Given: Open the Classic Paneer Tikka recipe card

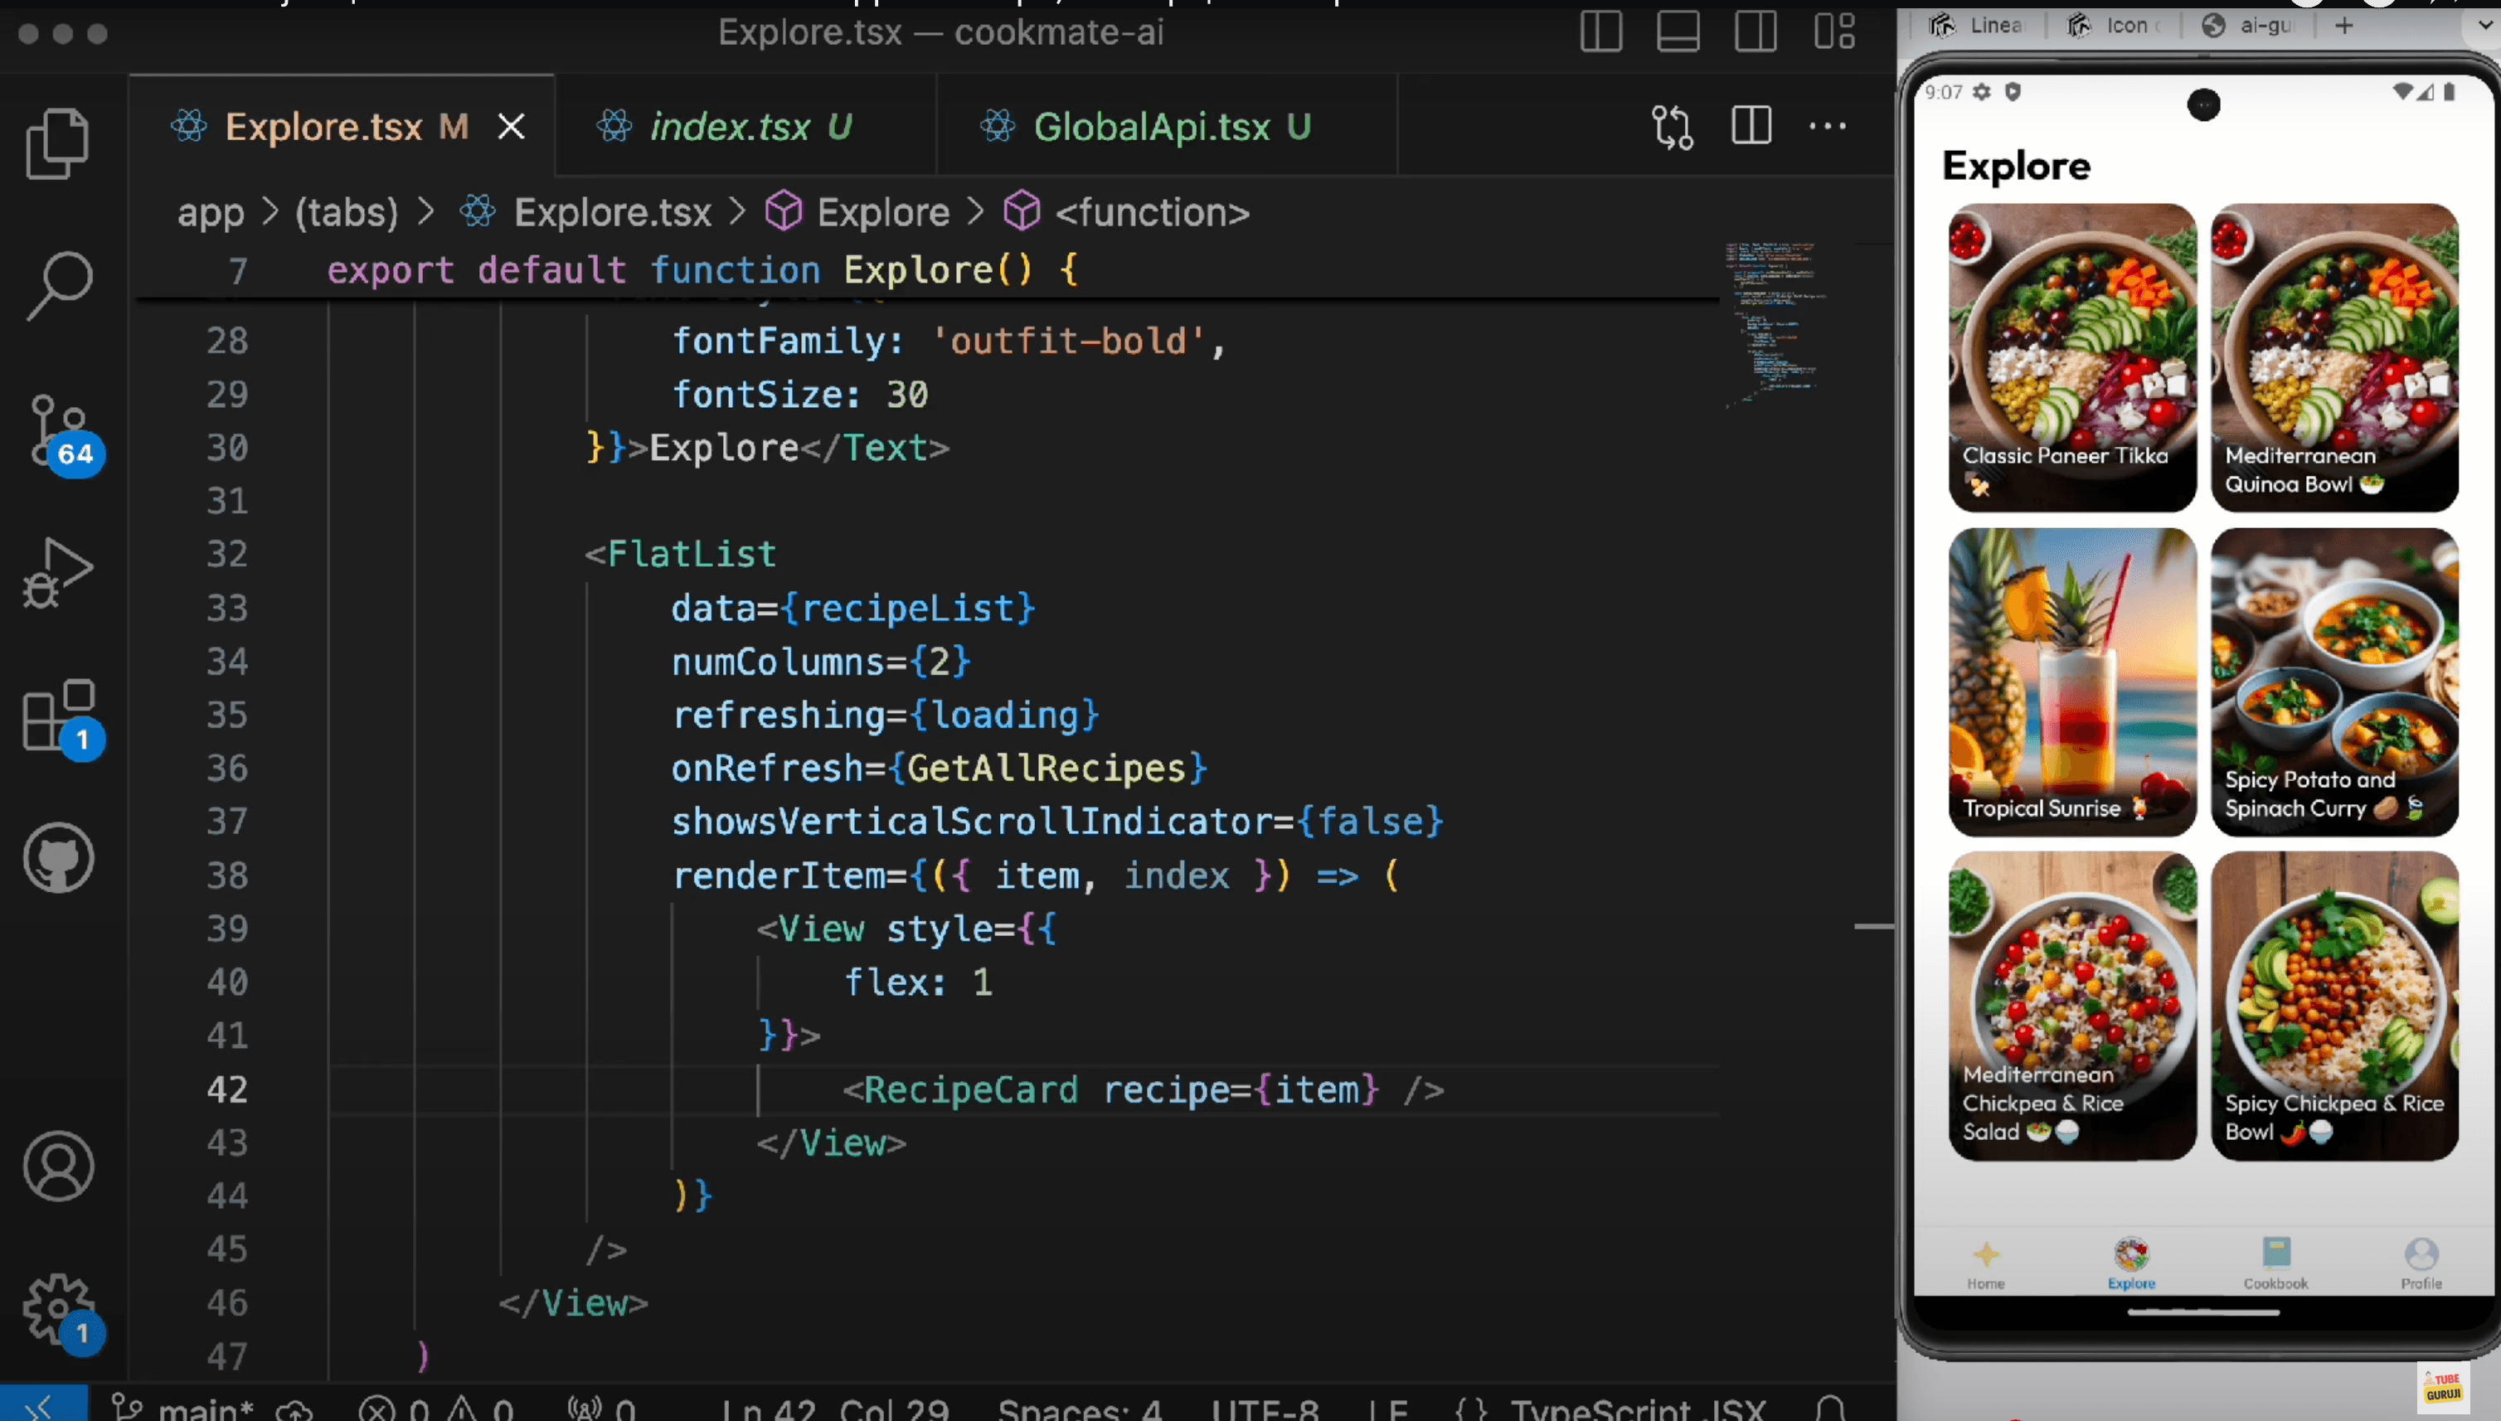Looking at the screenshot, I should tap(2071, 357).
